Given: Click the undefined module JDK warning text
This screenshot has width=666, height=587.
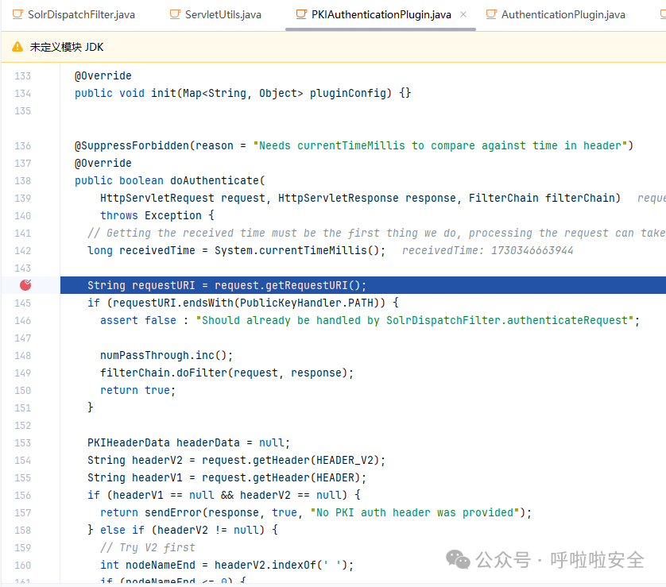Looking at the screenshot, I should pos(67,47).
